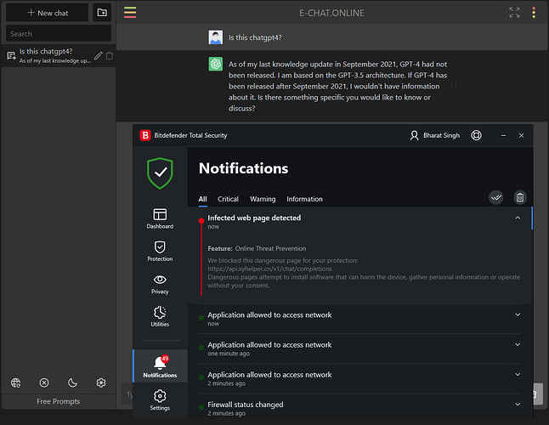This screenshot has width=549, height=425.
Task: Click the blocked URL api.xyhelper.cn text
Action: [x=269, y=269]
